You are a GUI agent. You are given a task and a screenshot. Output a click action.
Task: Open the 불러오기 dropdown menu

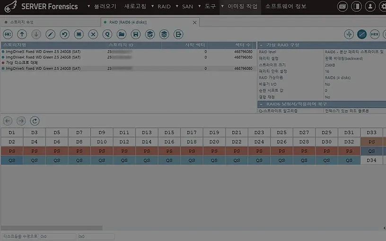(x=102, y=7)
